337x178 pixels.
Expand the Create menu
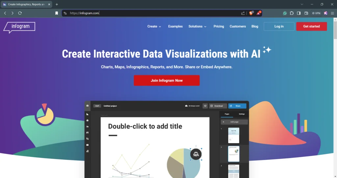154,26
